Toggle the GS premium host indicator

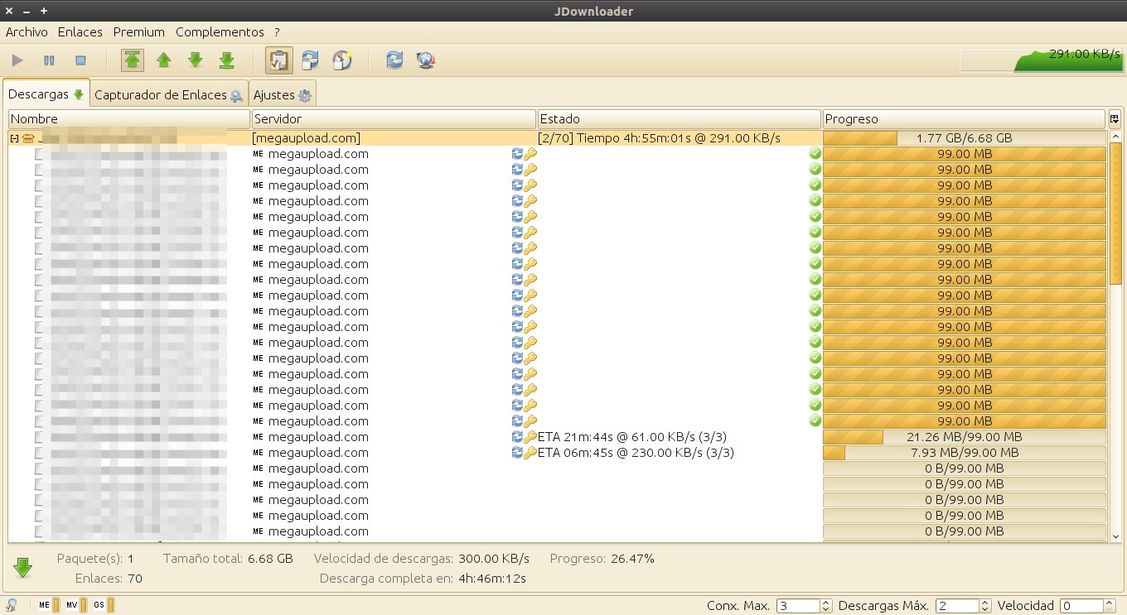click(104, 605)
